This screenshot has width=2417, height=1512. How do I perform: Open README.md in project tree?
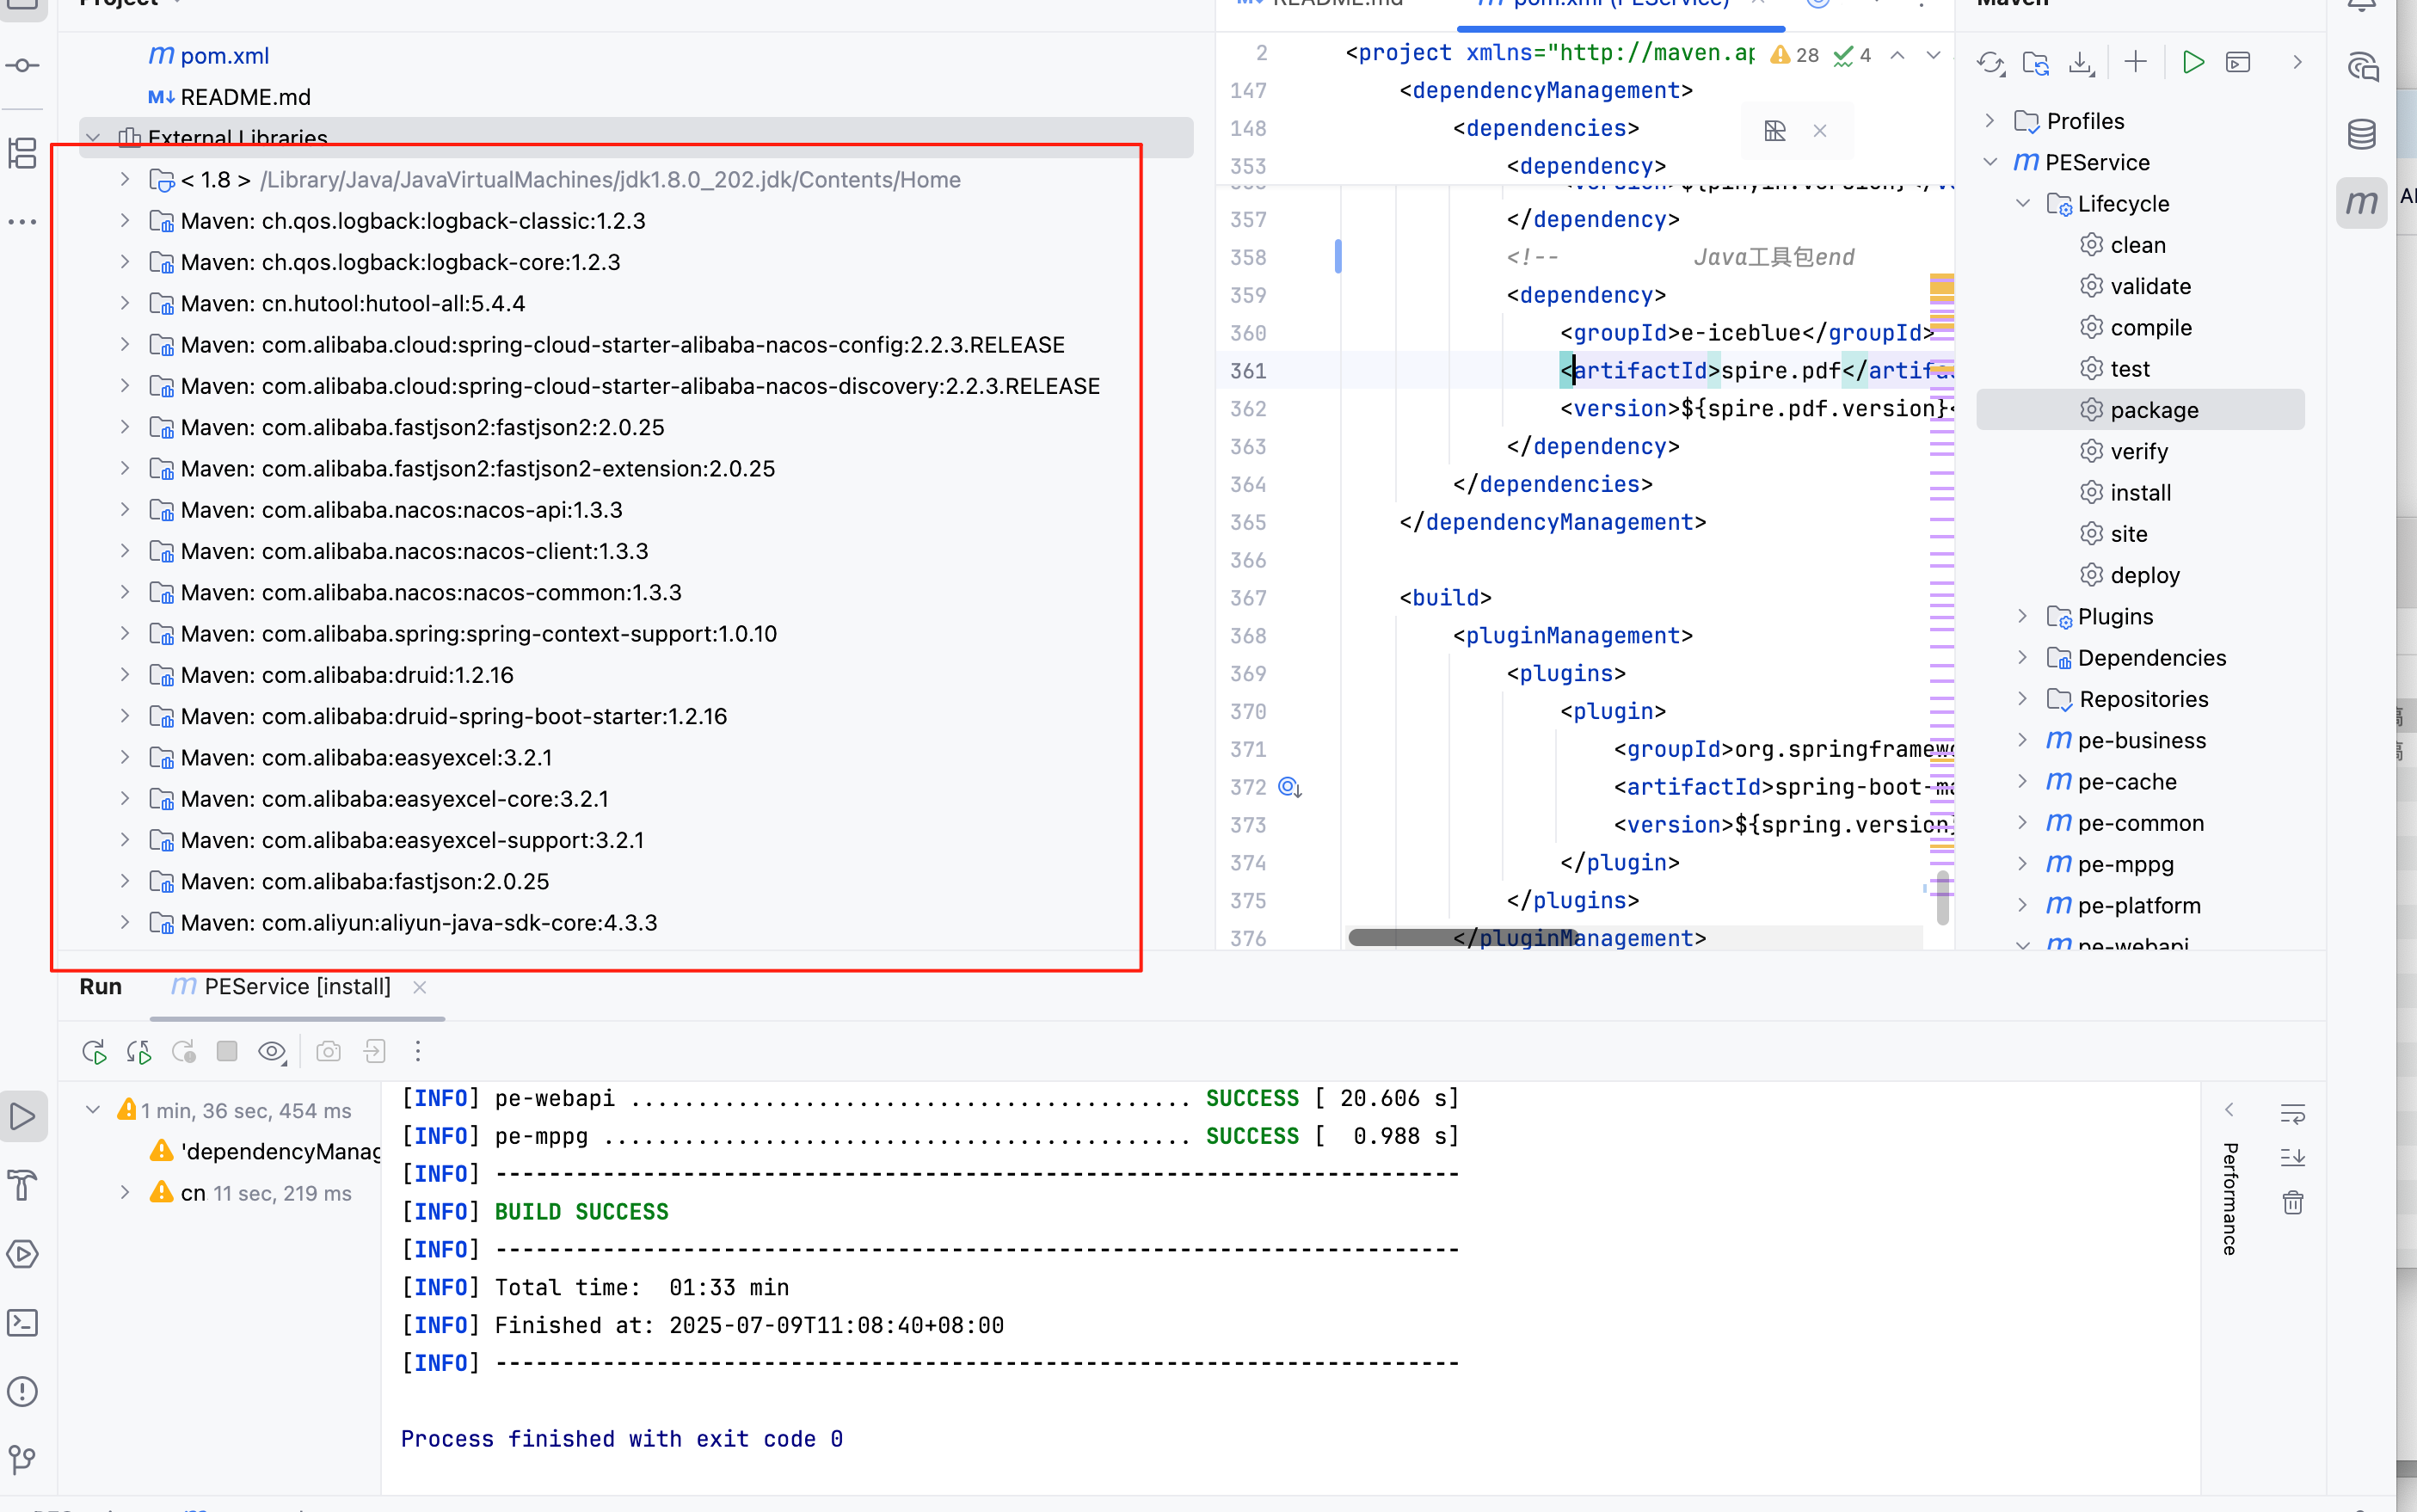pos(245,97)
